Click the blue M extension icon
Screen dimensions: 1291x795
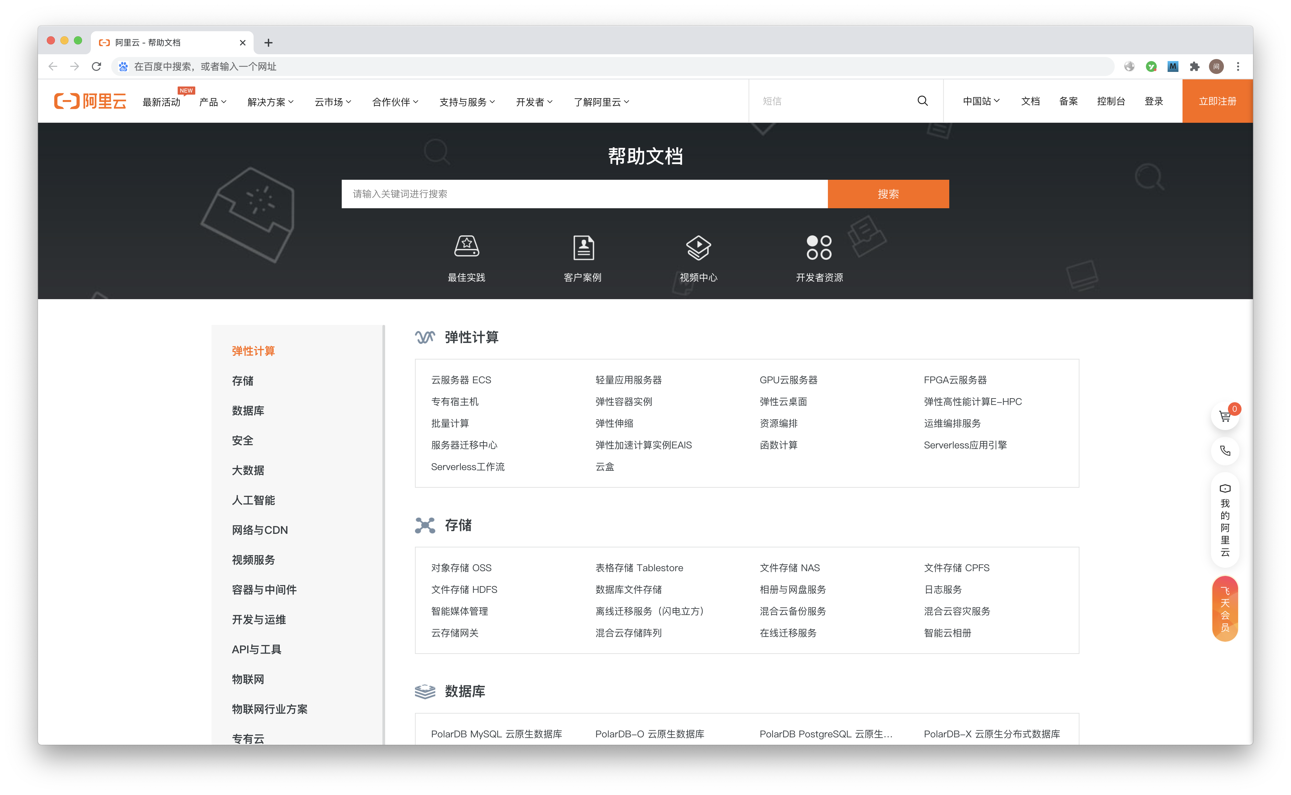click(x=1173, y=67)
